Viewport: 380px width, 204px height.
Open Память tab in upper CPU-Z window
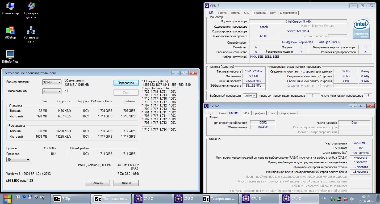coord(235,13)
